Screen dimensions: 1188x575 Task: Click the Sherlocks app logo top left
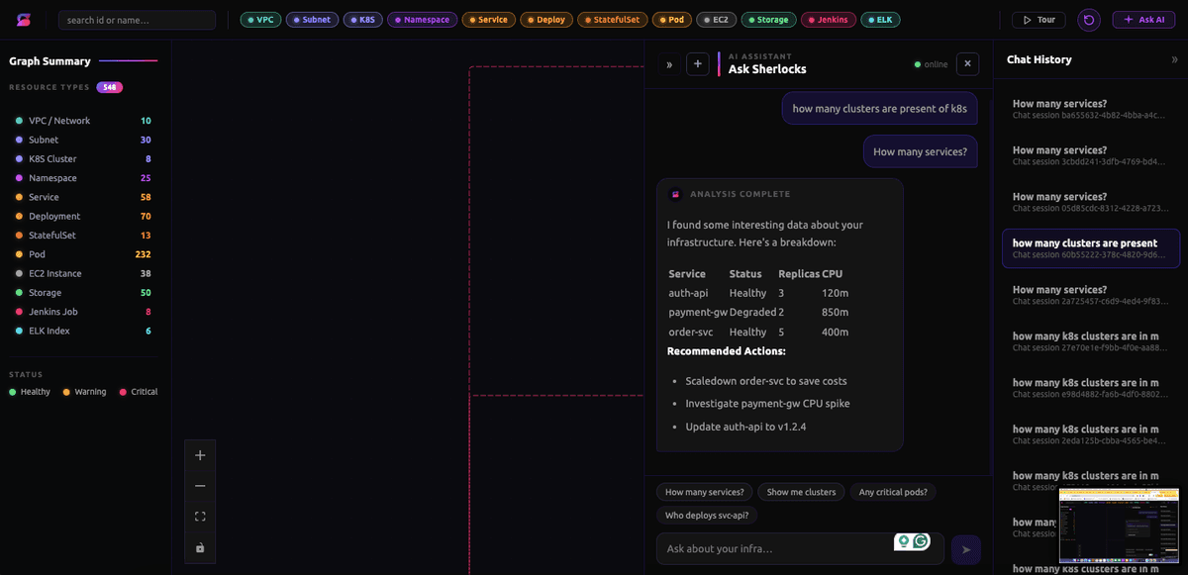[23, 19]
